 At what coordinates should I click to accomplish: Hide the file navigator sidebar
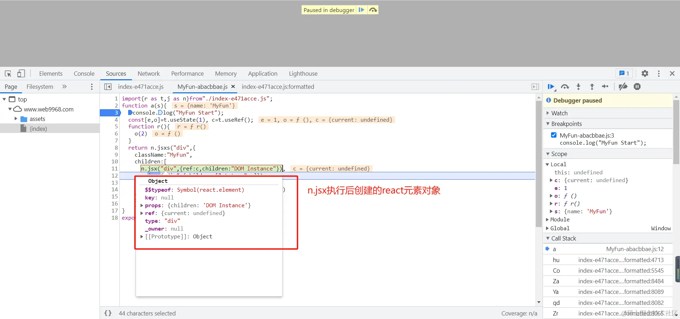pyautogui.click(x=108, y=87)
